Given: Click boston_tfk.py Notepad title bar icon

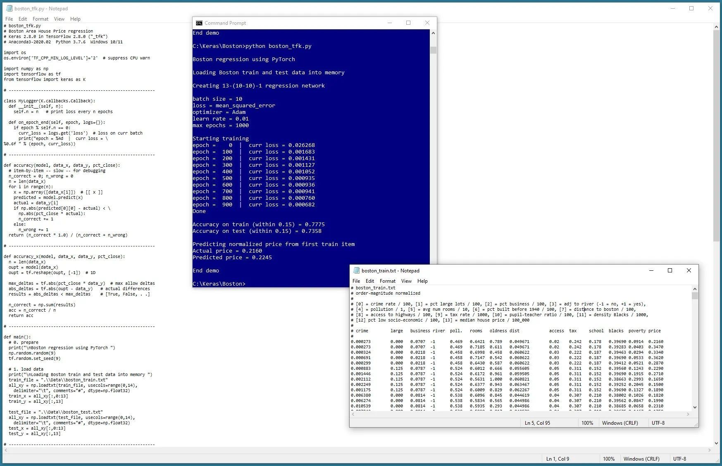Looking at the screenshot, I should click(9, 8).
